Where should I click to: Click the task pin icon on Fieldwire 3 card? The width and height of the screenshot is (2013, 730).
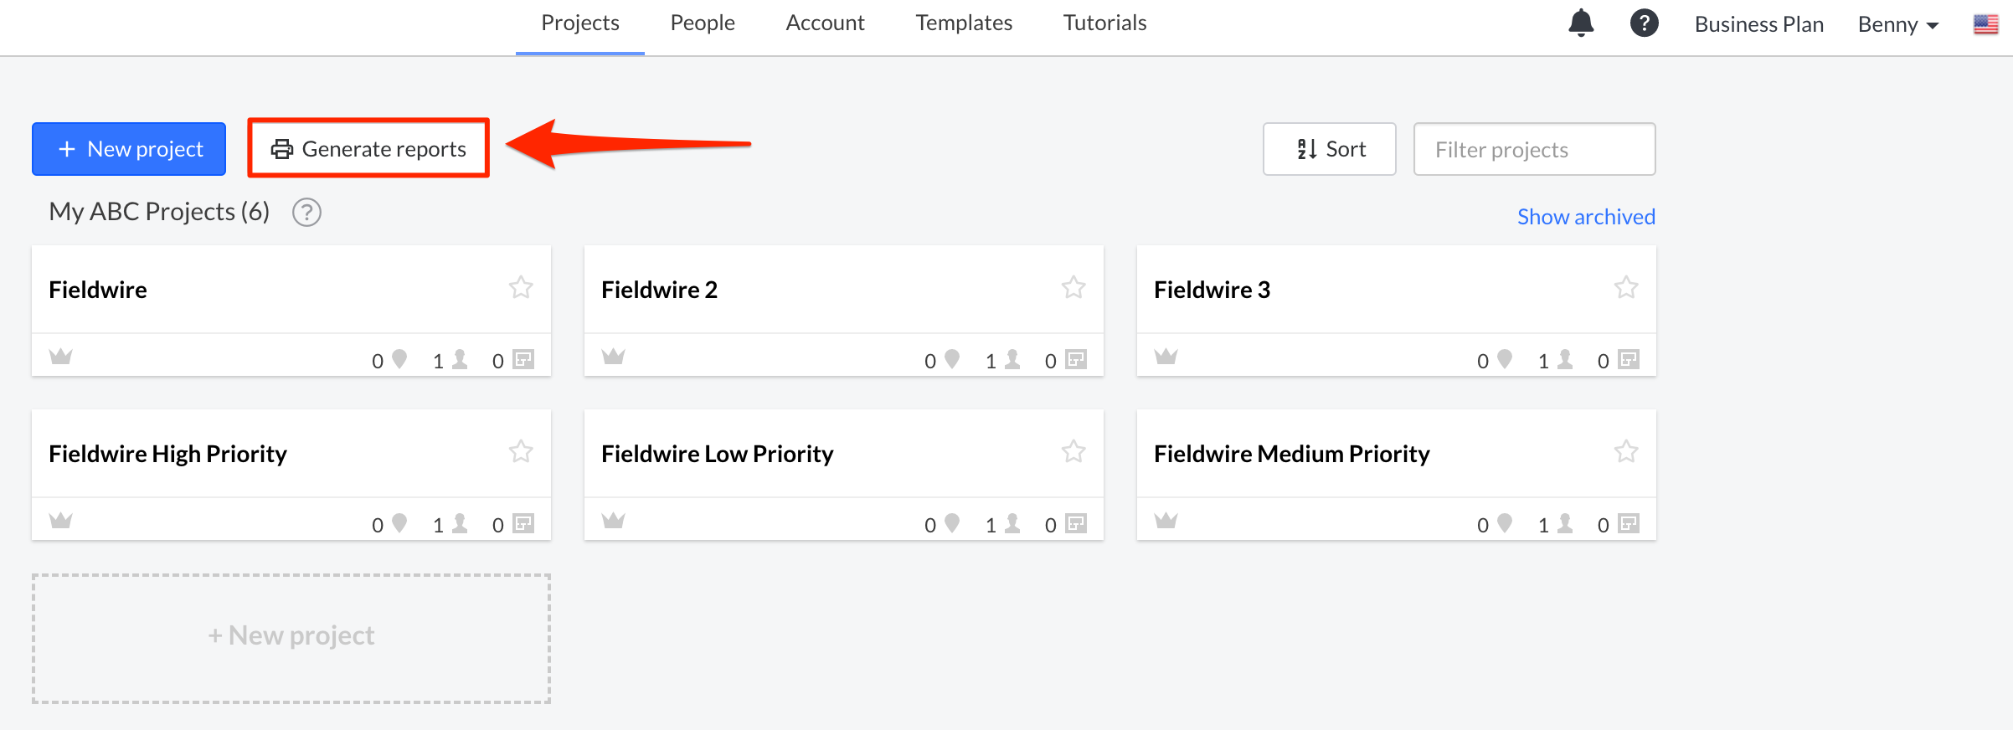(x=1505, y=359)
